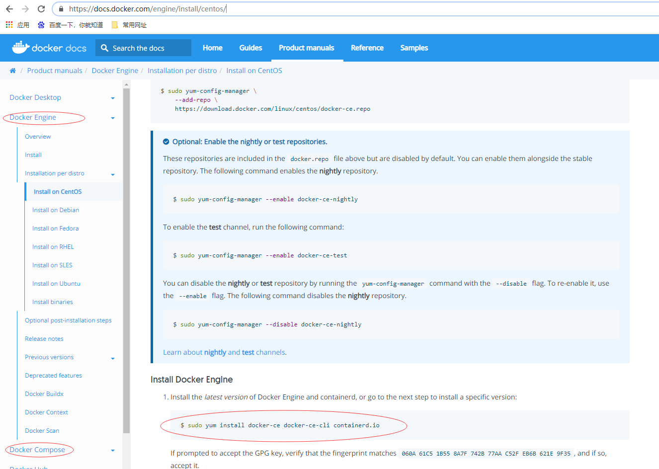Open the apps grid bookmark icon
Viewport: 659px width, 469px height.
coord(9,24)
